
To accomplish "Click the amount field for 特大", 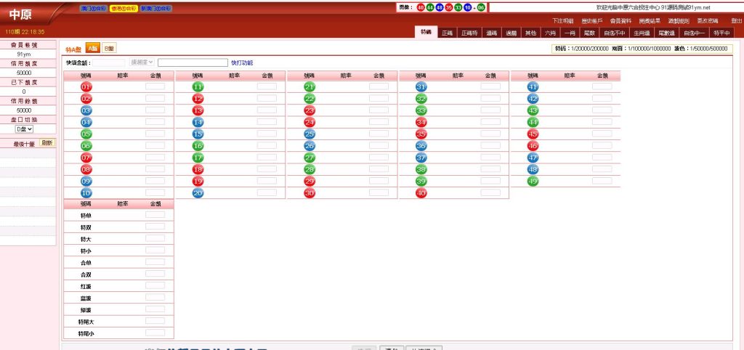I will 155,238.
